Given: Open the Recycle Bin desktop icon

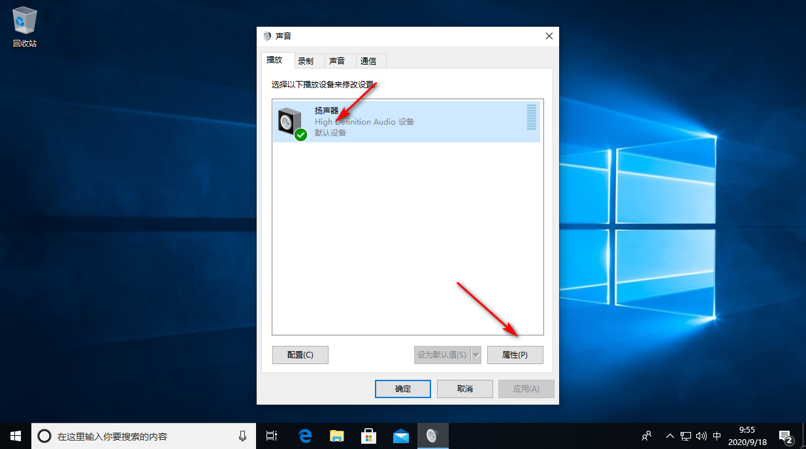Looking at the screenshot, I should point(25,27).
